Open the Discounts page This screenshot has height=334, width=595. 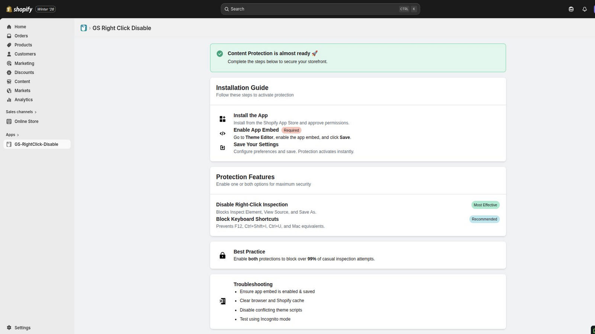pos(37,73)
